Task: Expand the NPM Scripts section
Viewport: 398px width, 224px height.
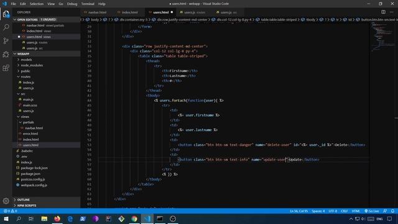Action: point(26,205)
